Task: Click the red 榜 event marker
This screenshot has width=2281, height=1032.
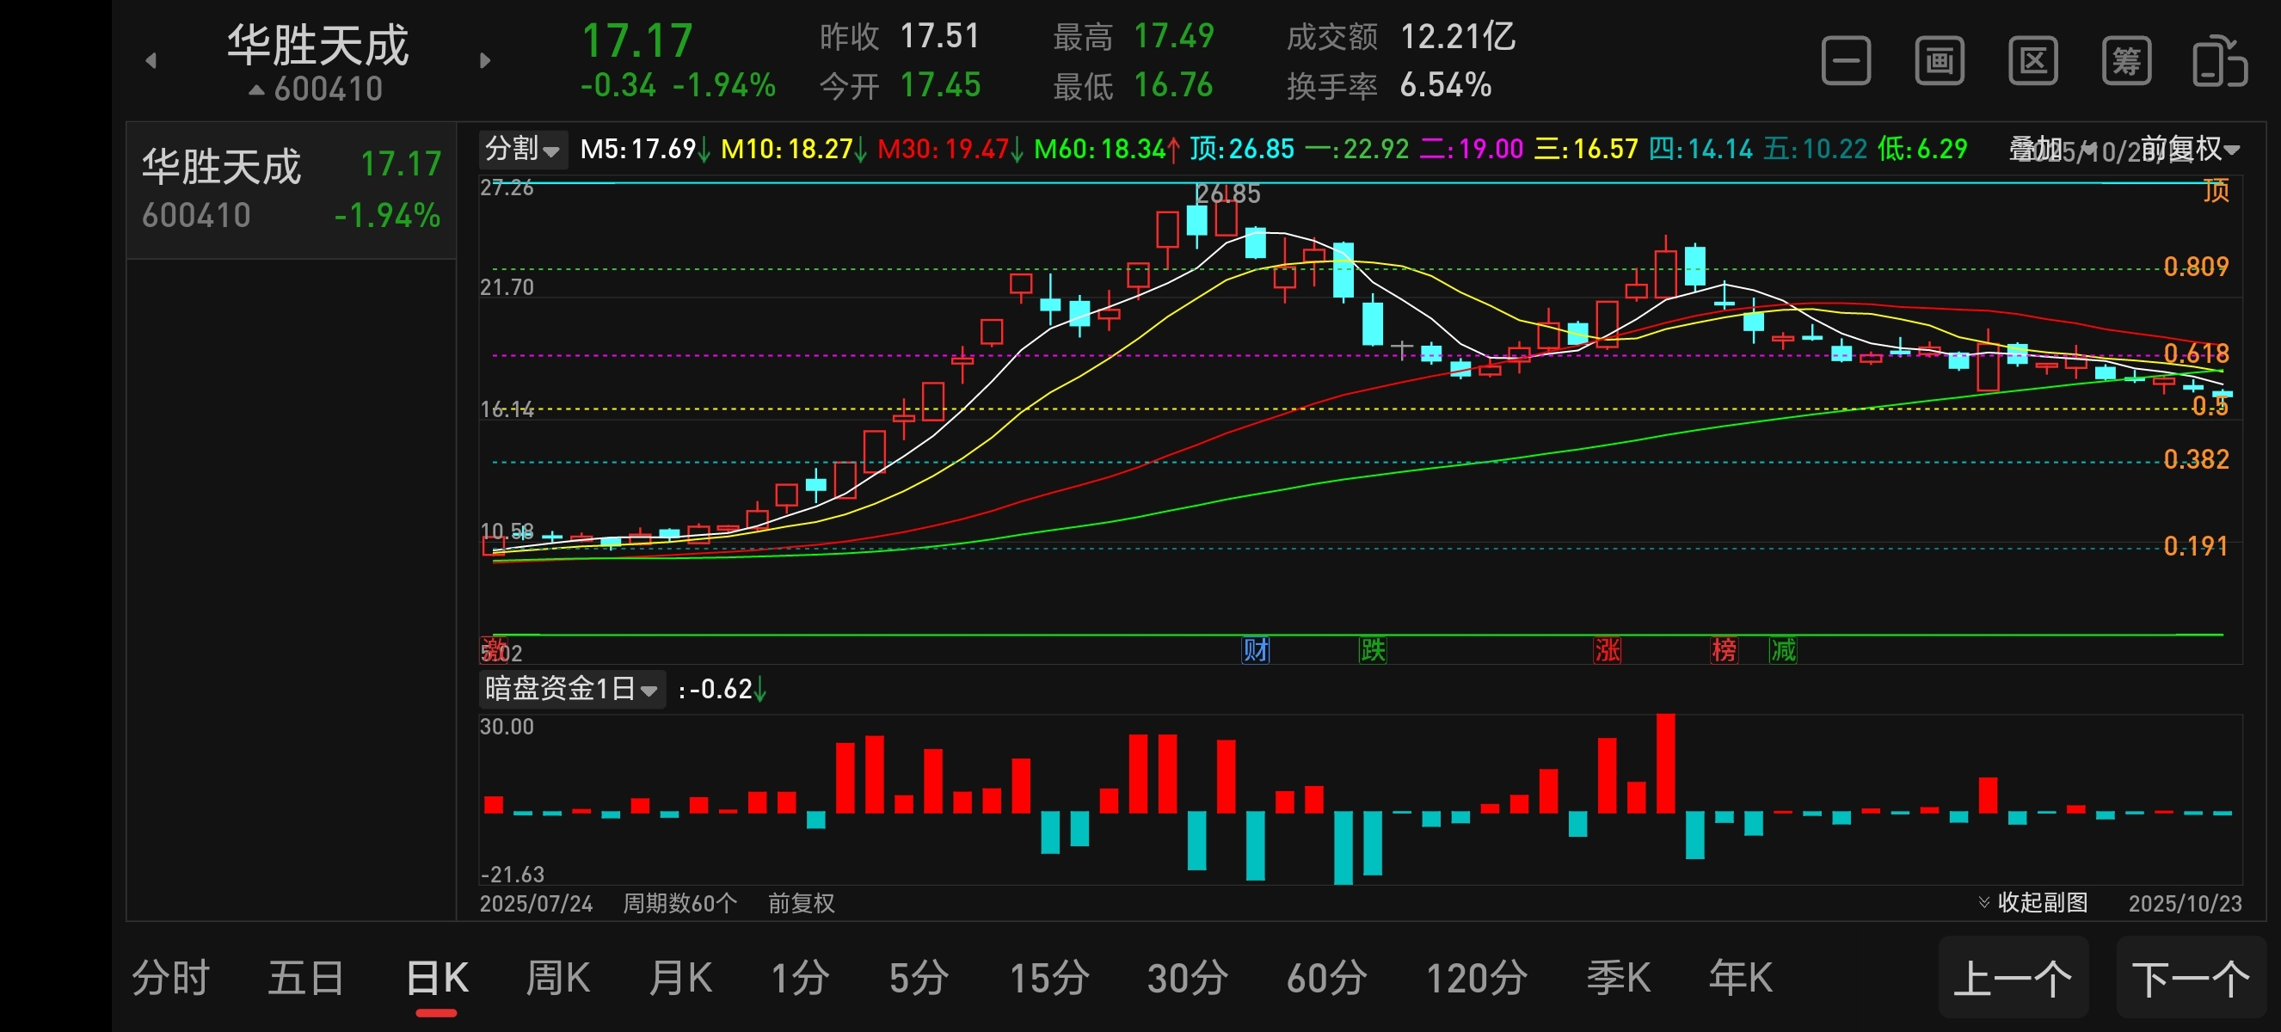Action: pyautogui.click(x=1723, y=650)
